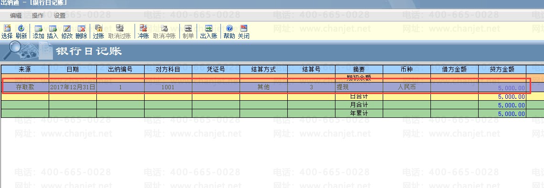Post entry using 过账 icon
Viewport: 544px width, 188px height.
[x=98, y=31]
